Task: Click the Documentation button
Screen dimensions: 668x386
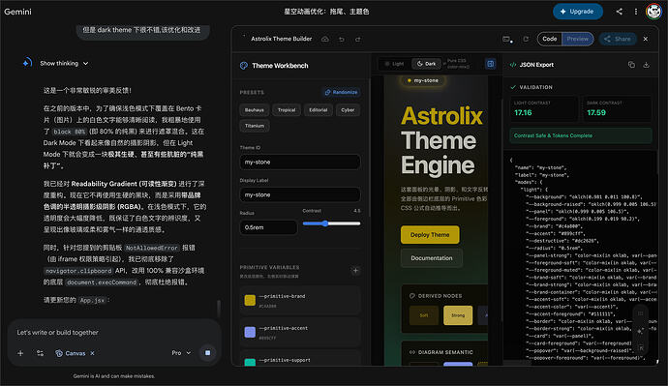Action: tap(432, 258)
